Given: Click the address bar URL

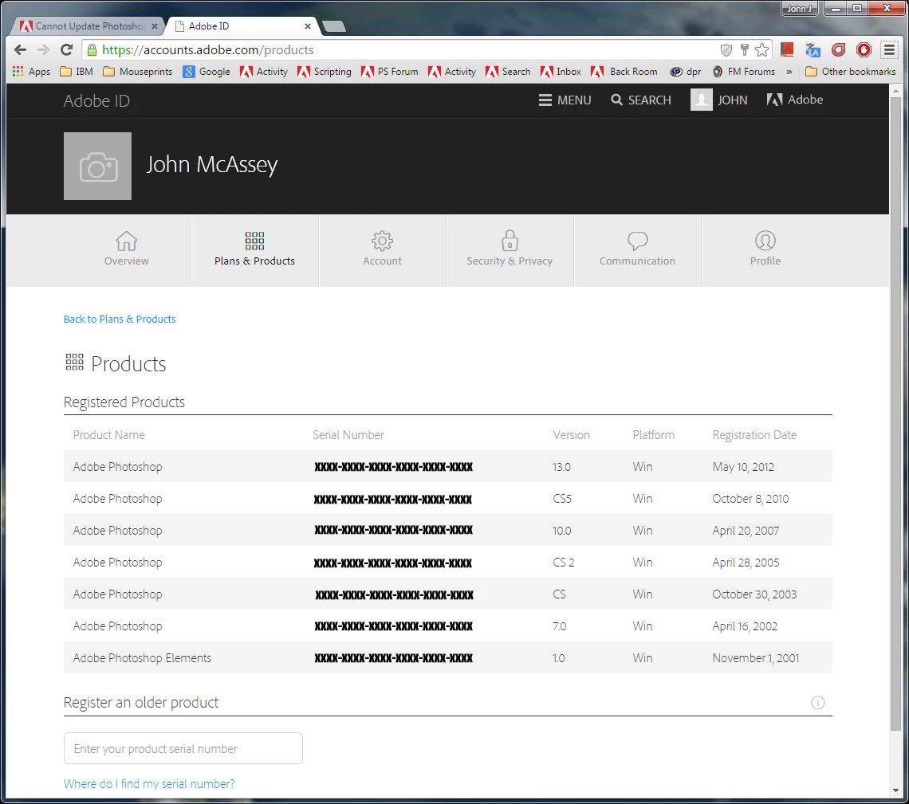Looking at the screenshot, I should tap(208, 50).
